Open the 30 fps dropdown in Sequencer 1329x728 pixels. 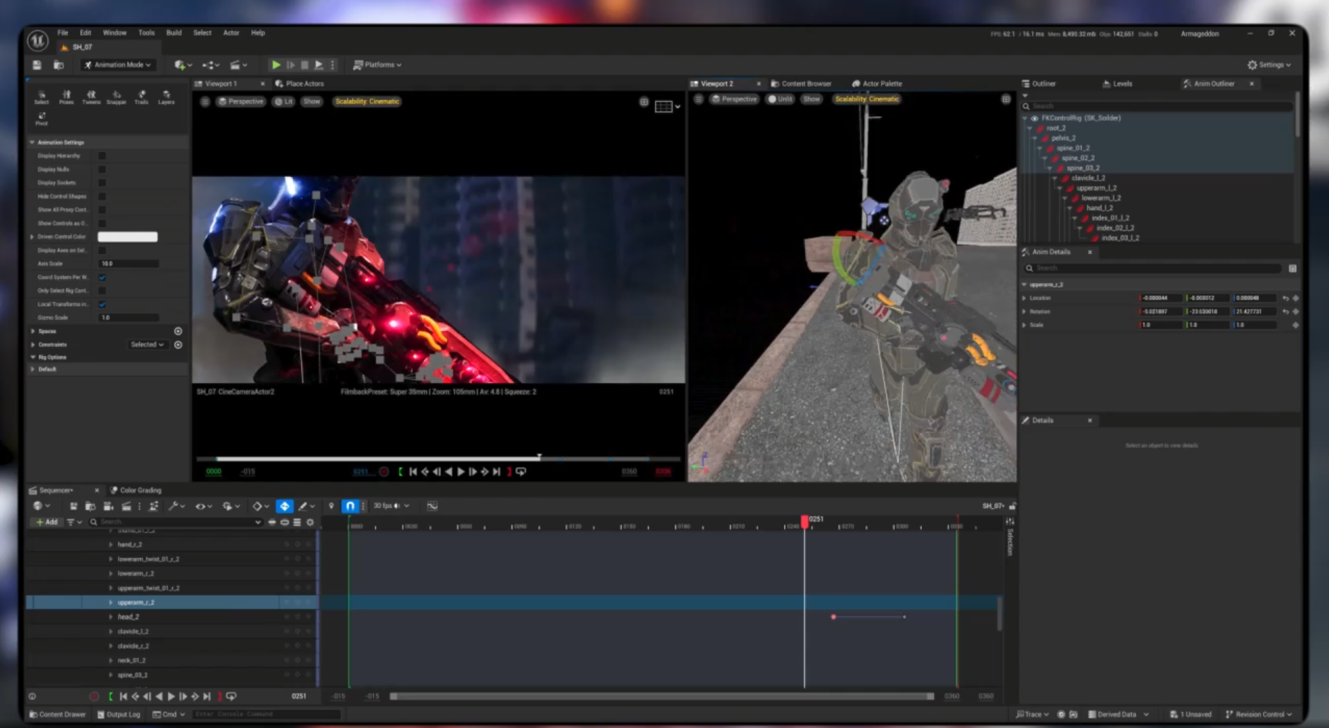click(x=391, y=506)
